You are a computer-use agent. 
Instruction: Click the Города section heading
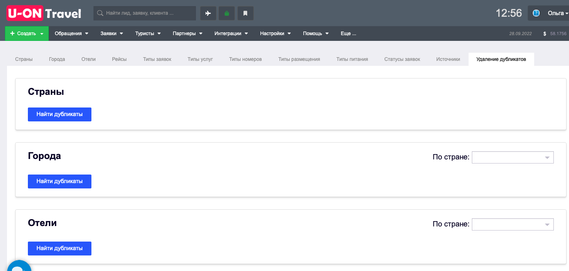click(44, 156)
